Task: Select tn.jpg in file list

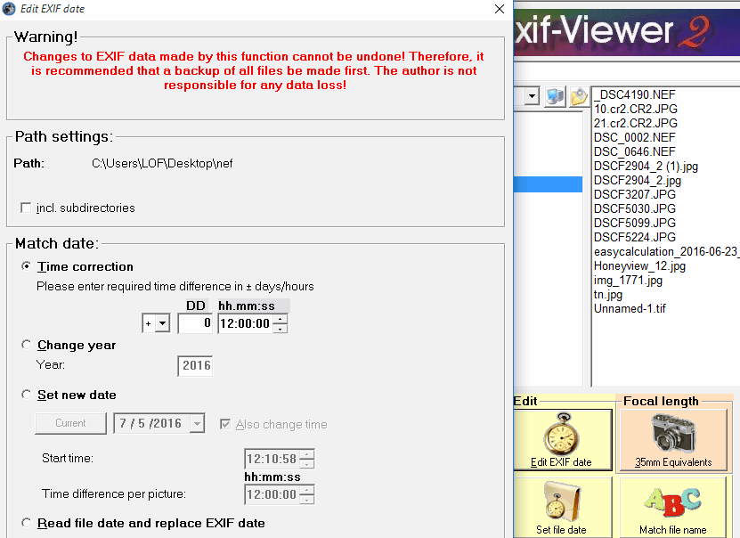Action: pyautogui.click(x=608, y=295)
